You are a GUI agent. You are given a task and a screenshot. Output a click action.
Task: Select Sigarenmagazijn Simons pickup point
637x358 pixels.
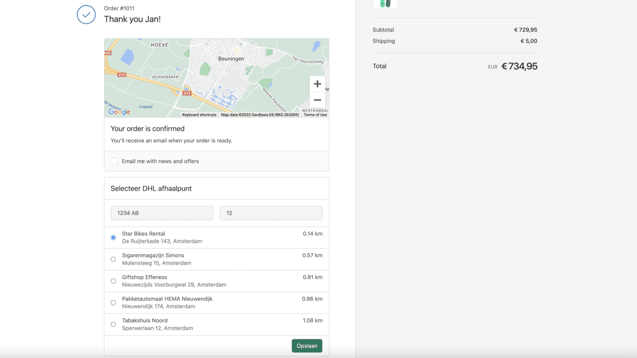click(113, 259)
